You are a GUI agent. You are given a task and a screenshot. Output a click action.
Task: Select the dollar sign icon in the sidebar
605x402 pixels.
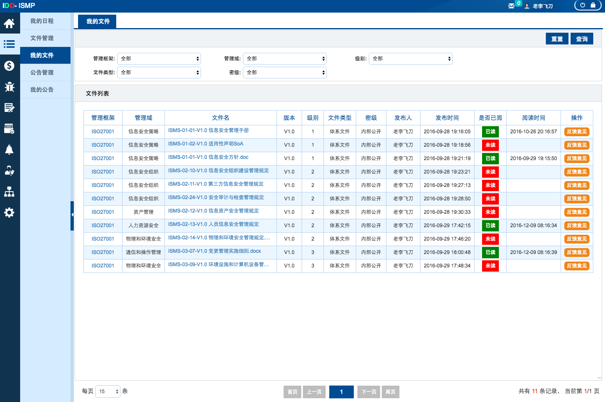tap(9, 66)
